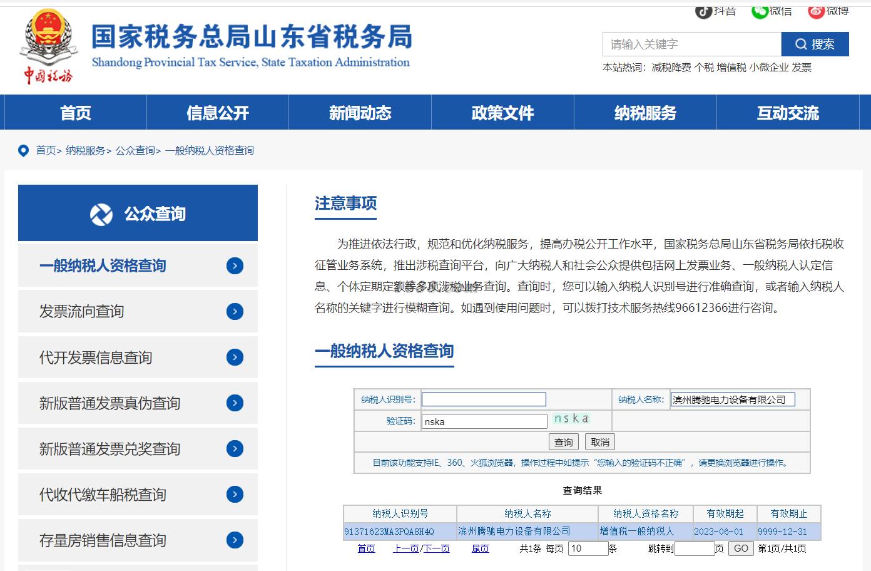This screenshot has height=571, width=871.
Task: Go to 上一页 of results
Action: (406, 548)
